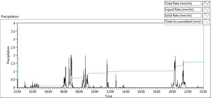
Task: Click the Precipitation chart title above the graph
Action: [10, 17]
